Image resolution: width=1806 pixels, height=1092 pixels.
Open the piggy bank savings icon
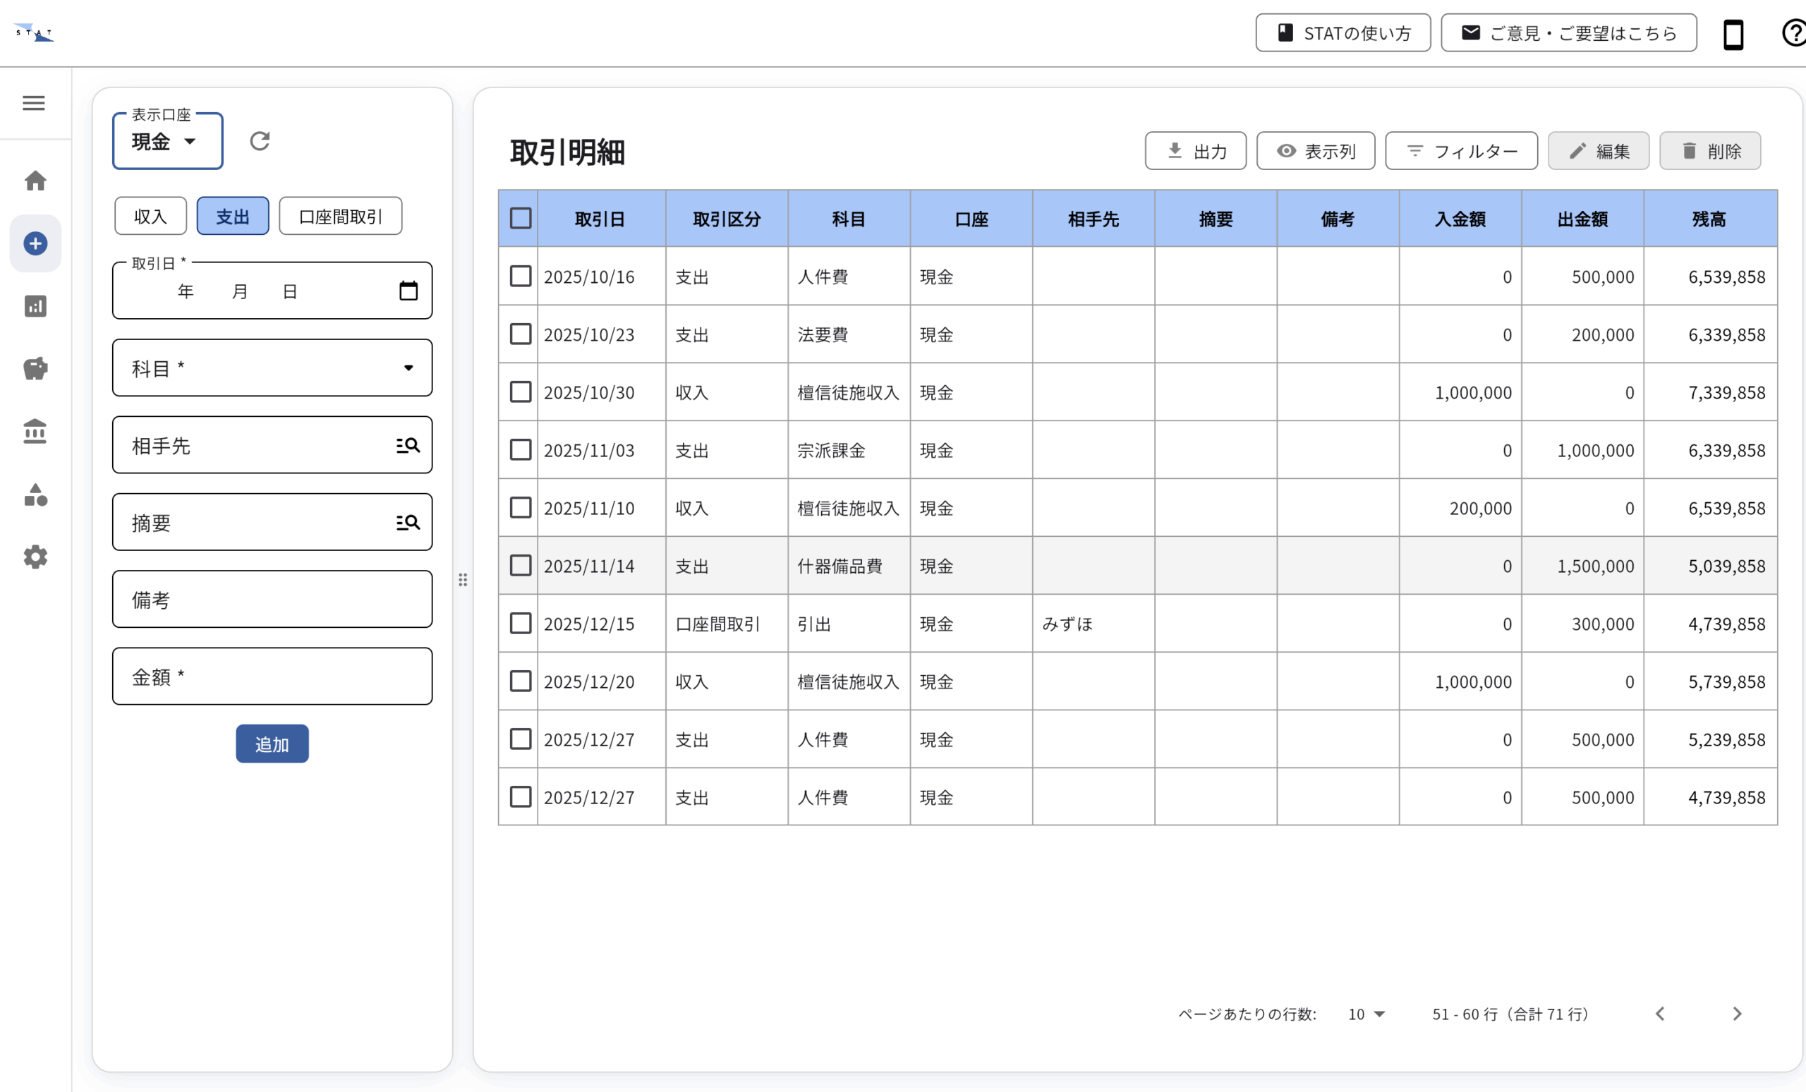click(35, 368)
